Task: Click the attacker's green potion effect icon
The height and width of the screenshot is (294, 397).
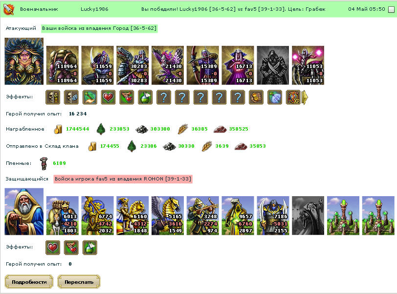Action: [145, 97]
